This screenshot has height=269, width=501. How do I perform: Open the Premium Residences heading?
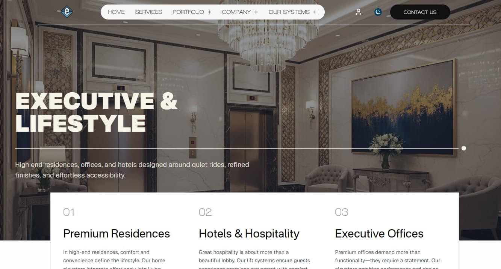click(x=117, y=233)
